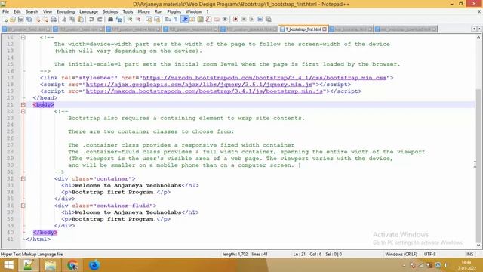Toggle the highlighted Indent Guide button
Image resolution: width=483 pixels, height=272 pixels.
pos(184,20)
